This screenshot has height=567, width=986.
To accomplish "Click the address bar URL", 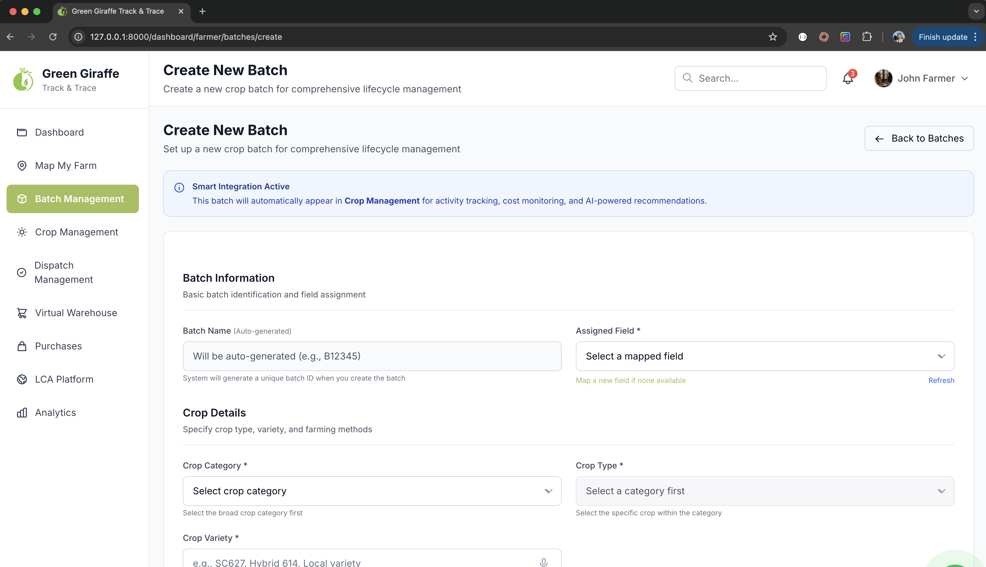I will tap(186, 37).
